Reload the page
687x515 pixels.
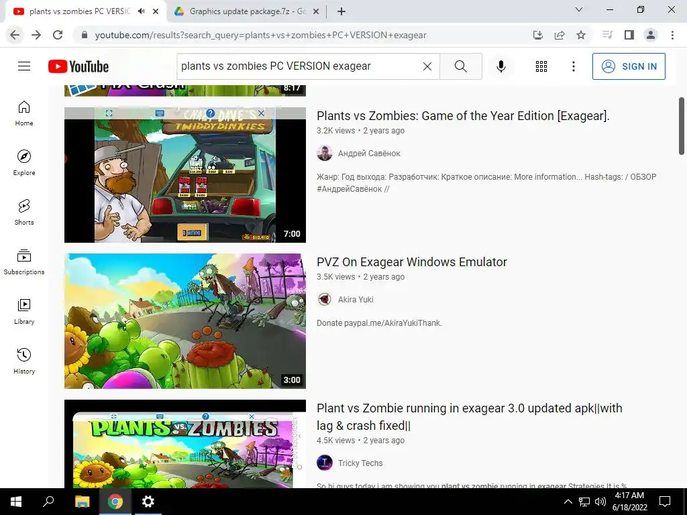[58, 35]
